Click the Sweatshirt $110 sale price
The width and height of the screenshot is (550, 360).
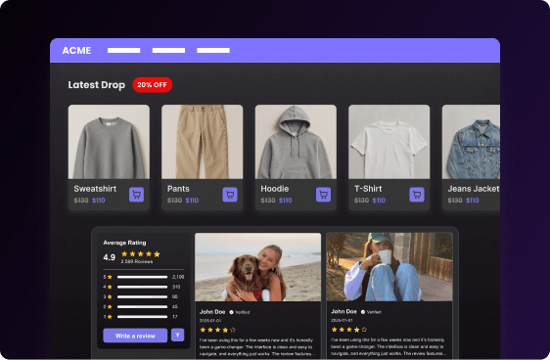pyautogui.click(x=99, y=201)
